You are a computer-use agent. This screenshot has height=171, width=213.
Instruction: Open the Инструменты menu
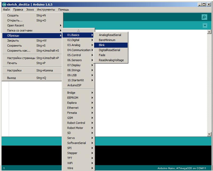46,10
